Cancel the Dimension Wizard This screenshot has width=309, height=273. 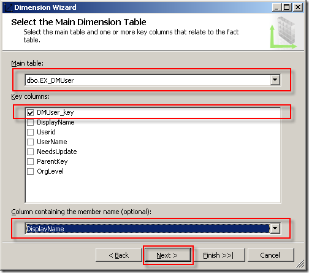pos(270,255)
